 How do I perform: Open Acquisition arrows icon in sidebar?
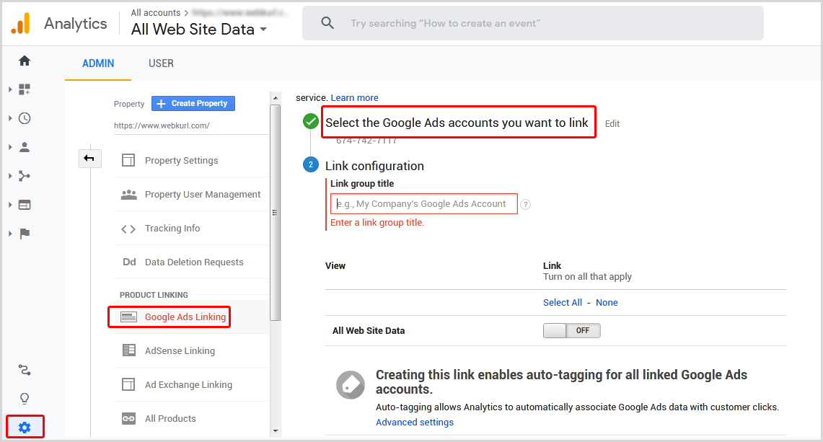coord(24,176)
